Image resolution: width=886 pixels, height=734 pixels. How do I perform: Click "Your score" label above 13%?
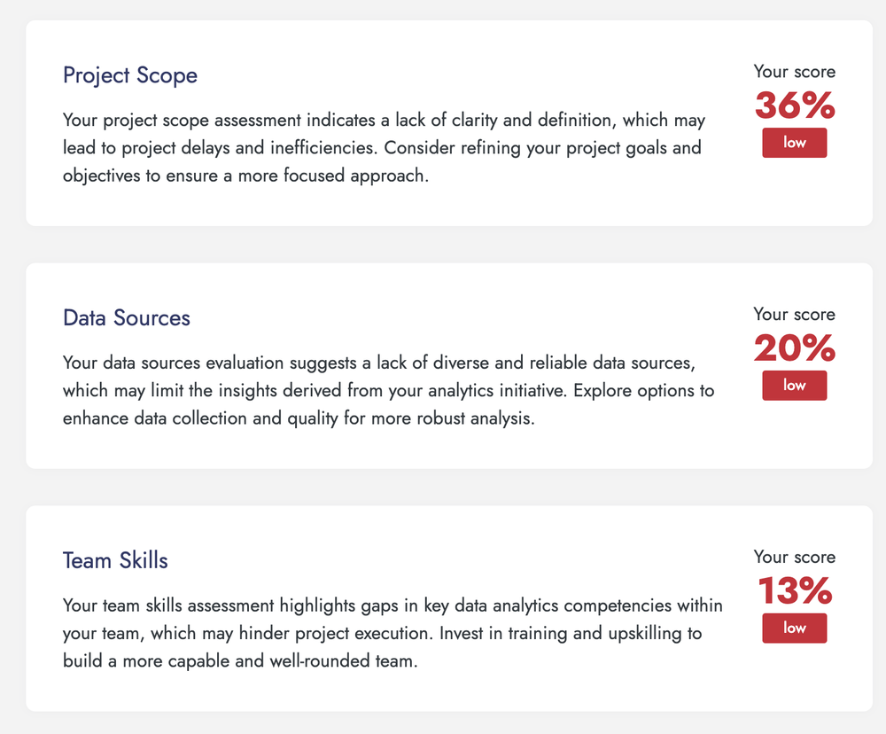(x=795, y=558)
